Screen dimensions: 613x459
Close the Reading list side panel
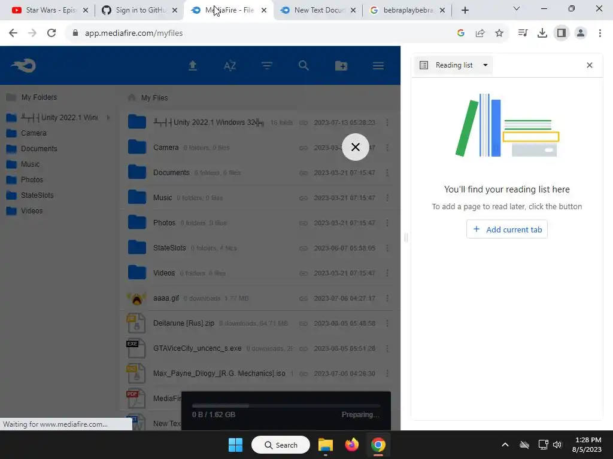(x=590, y=65)
